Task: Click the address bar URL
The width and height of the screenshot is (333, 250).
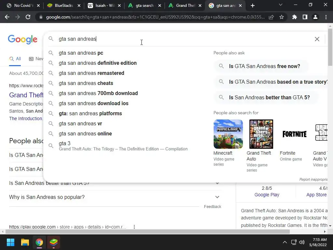Action: (x=155, y=17)
